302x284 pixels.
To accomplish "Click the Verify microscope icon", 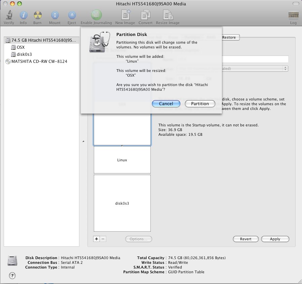I will (9, 15).
